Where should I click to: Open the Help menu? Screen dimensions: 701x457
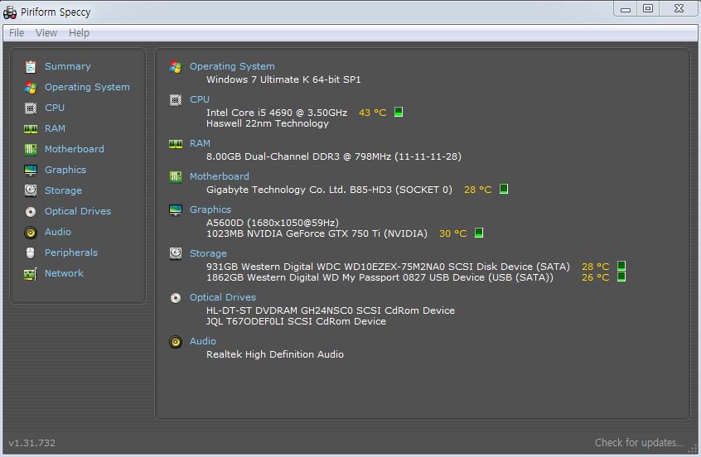coord(79,33)
